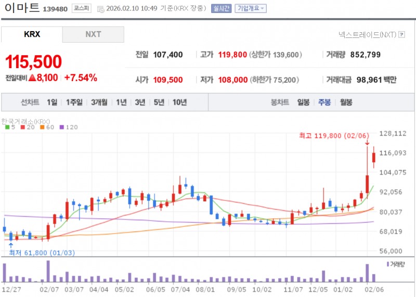Click the tallest volume bar near 02/07
The width and height of the screenshot is (416, 297).
[x=48, y=272]
